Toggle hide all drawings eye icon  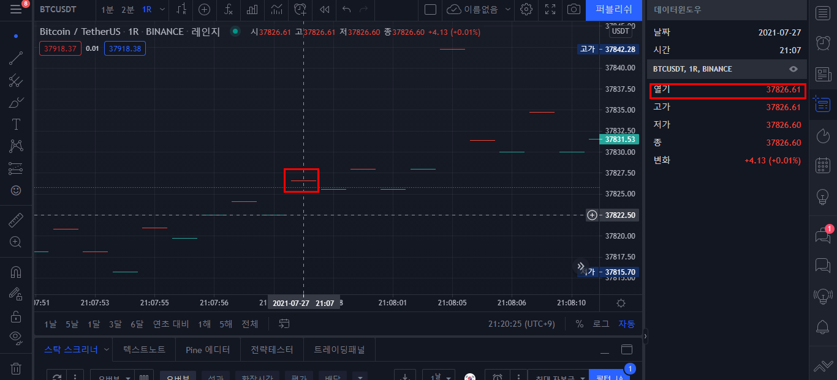pyautogui.click(x=16, y=337)
